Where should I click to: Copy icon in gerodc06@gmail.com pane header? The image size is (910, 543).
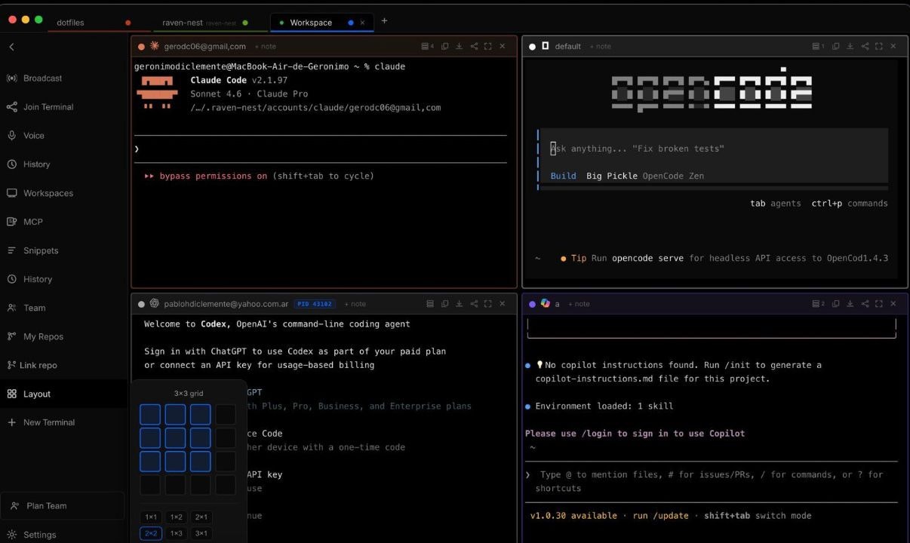coord(444,46)
